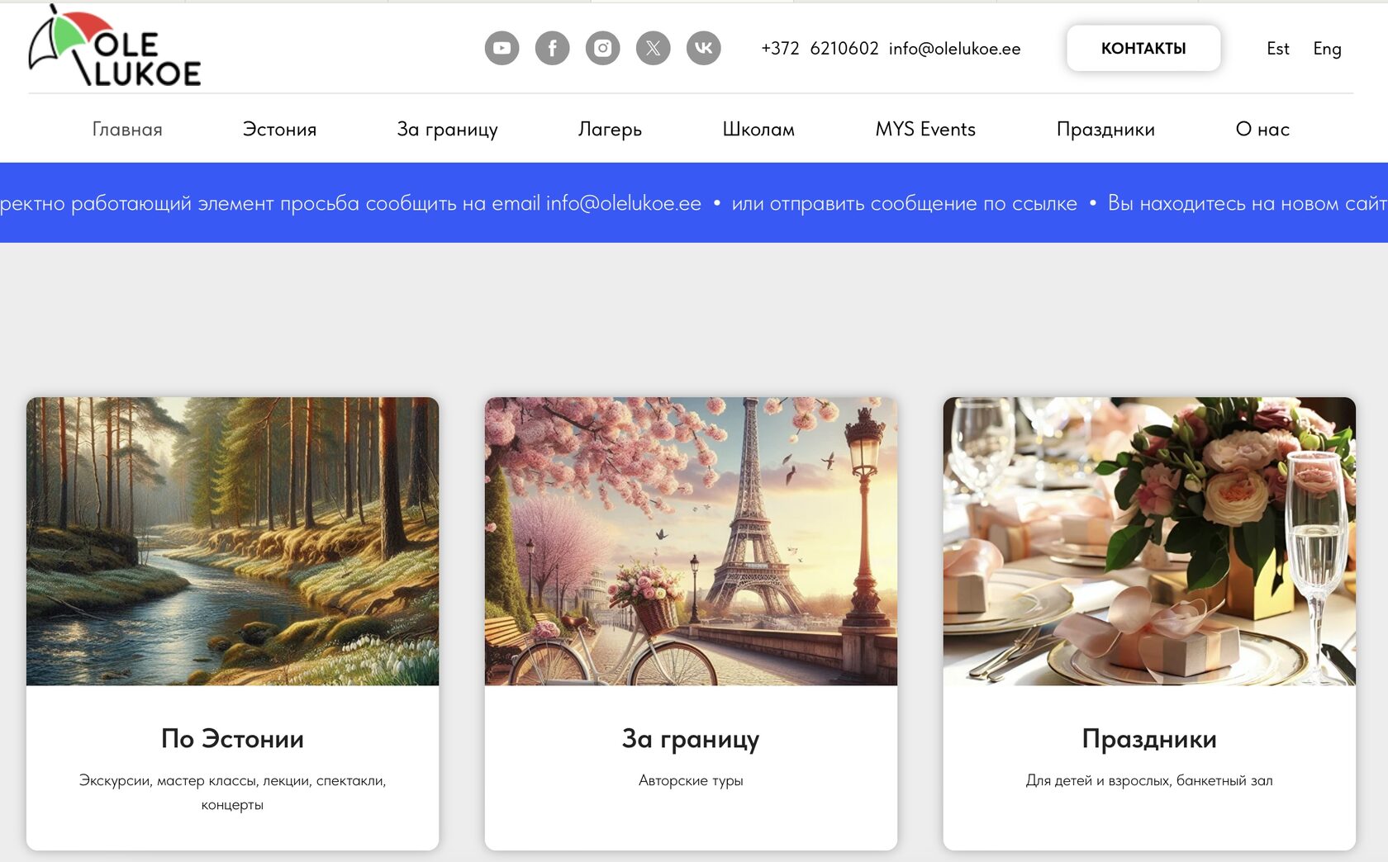Call phone number +372 6210602
1388x862 pixels.
point(820,49)
